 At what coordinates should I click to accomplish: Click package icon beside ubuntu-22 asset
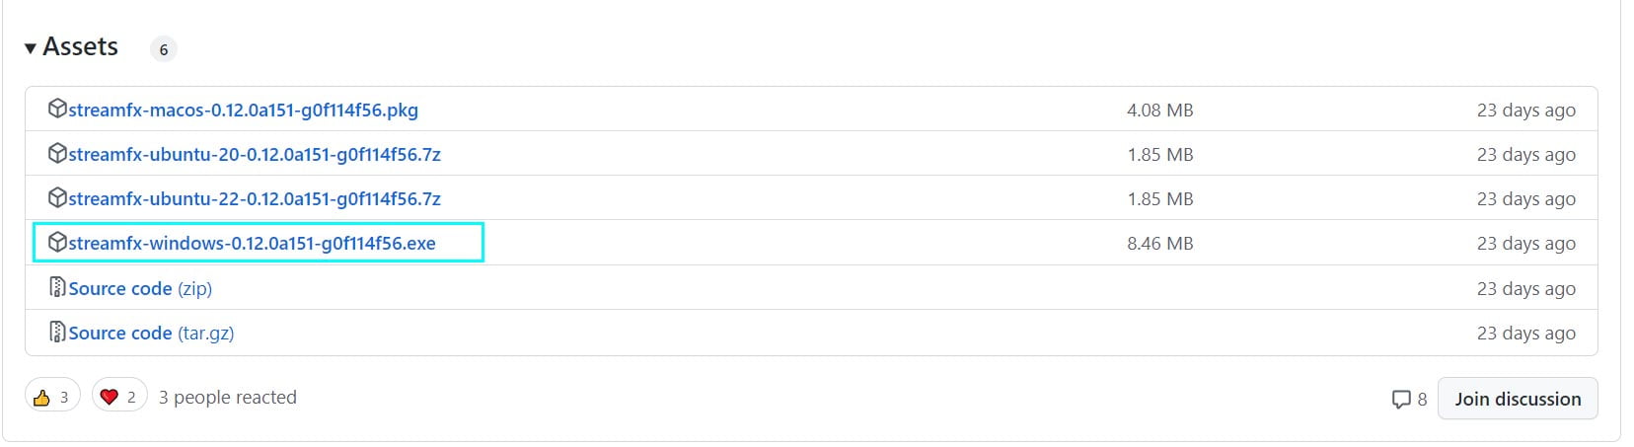pyautogui.click(x=57, y=197)
